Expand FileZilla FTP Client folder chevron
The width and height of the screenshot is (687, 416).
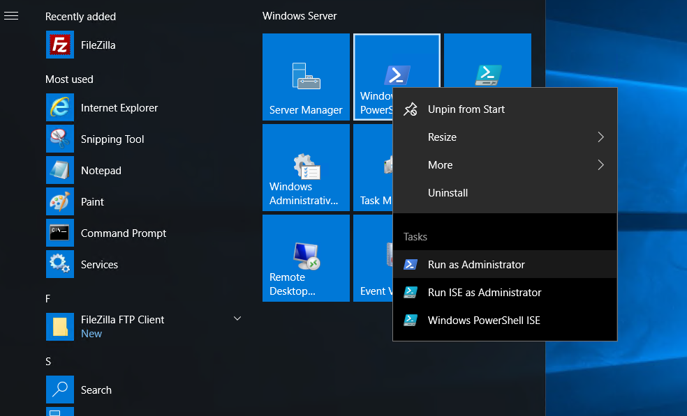click(237, 318)
